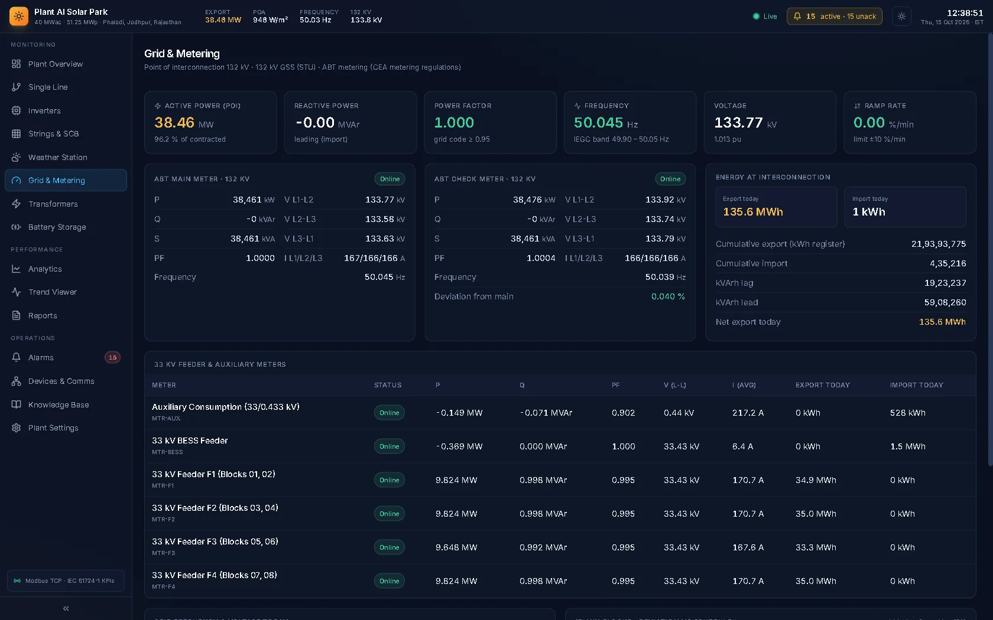Click the Grid & Metering gauge icon
This screenshot has width=993, height=620.
coord(17,180)
